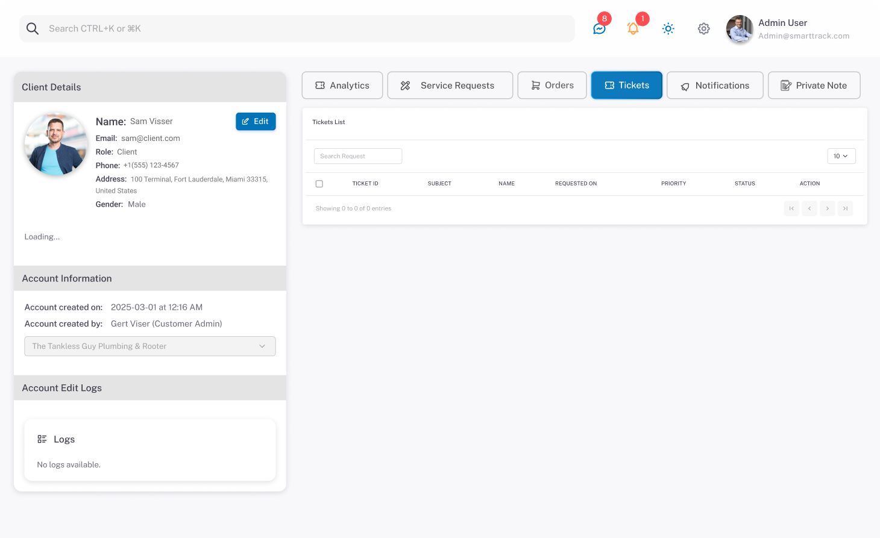Viewport: 880px width, 538px height.
Task: Open the Orders tab
Action: pyautogui.click(x=552, y=86)
